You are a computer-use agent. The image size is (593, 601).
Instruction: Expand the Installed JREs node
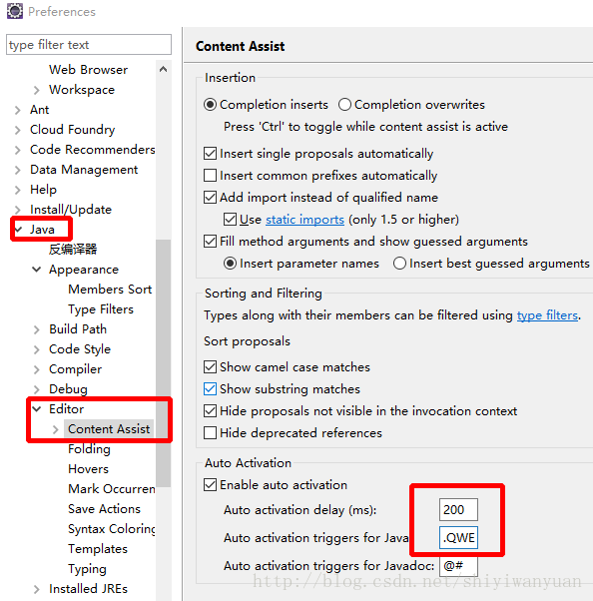click(x=36, y=589)
